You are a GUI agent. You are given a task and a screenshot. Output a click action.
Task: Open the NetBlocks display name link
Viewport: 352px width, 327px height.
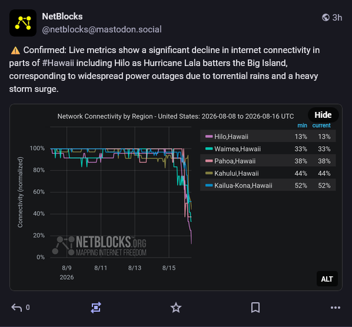(62, 16)
